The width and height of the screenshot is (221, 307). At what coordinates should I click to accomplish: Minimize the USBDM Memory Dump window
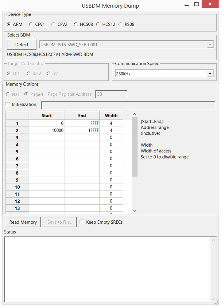pyautogui.click(x=187, y=5)
